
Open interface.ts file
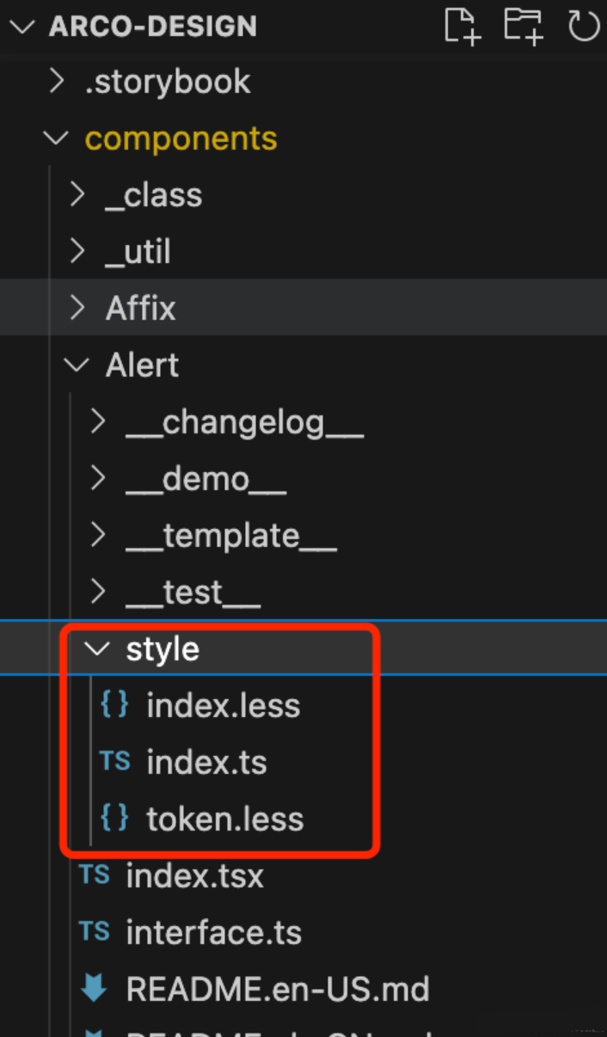214,932
